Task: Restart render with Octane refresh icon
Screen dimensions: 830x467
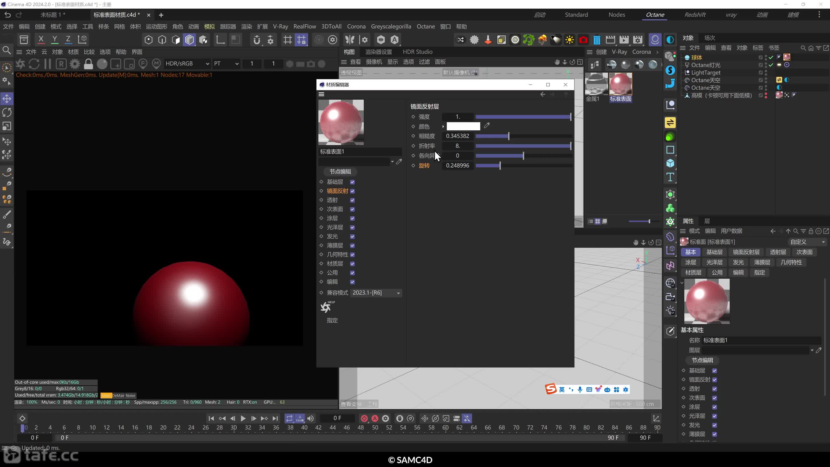Action: (34, 64)
